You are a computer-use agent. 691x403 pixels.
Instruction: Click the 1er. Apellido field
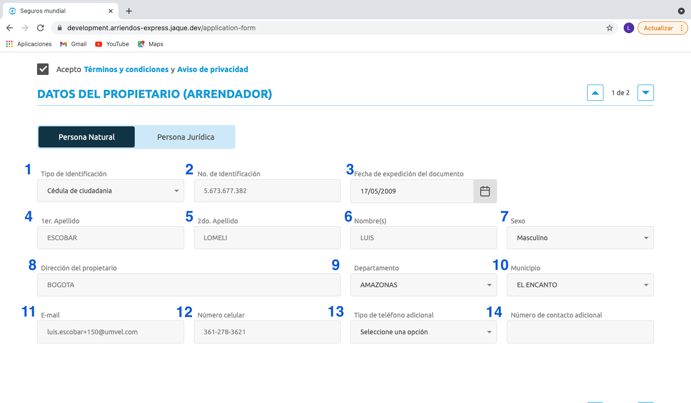click(111, 238)
